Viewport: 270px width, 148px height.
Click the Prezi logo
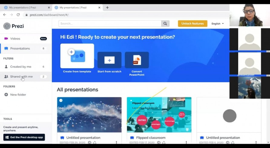13,26
